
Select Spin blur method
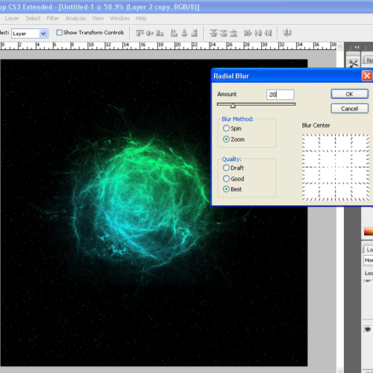click(x=226, y=128)
